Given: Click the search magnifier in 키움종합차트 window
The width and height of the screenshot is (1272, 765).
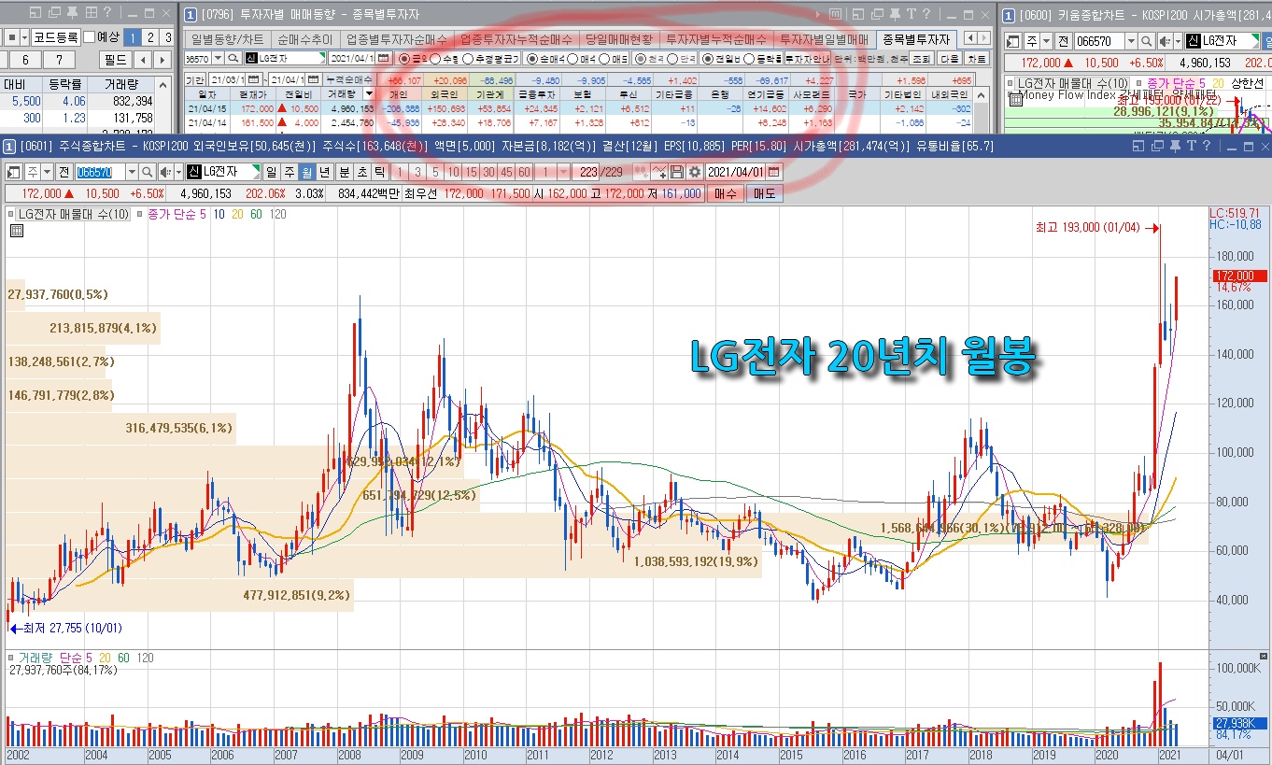Looking at the screenshot, I should 1146,41.
